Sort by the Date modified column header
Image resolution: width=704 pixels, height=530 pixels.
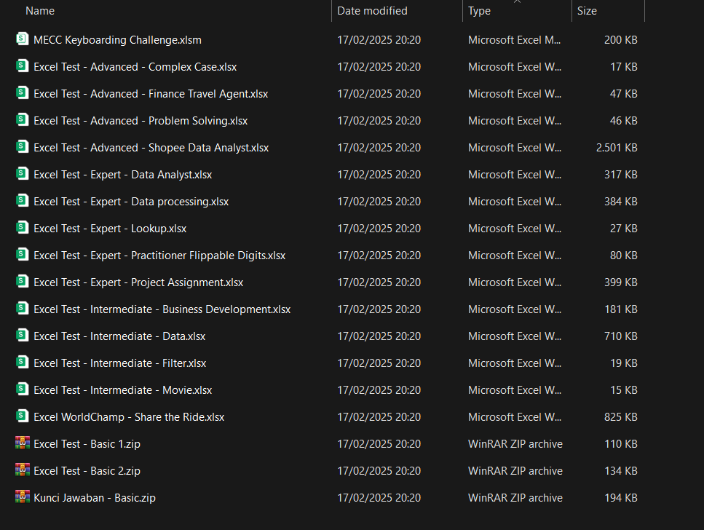point(372,11)
